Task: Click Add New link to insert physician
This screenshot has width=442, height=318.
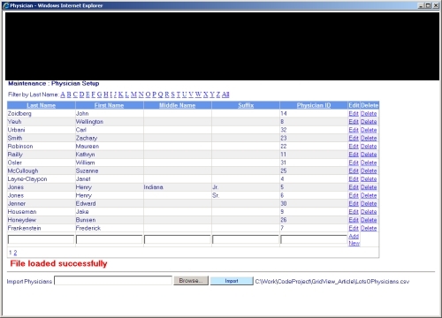Action: point(354,239)
